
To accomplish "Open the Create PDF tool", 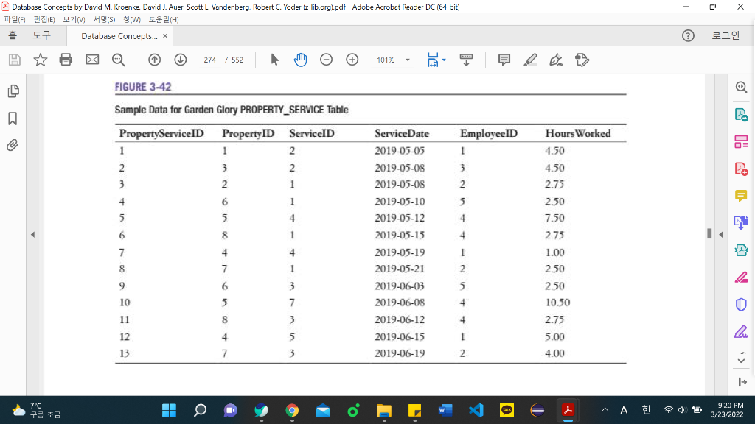I will click(742, 169).
